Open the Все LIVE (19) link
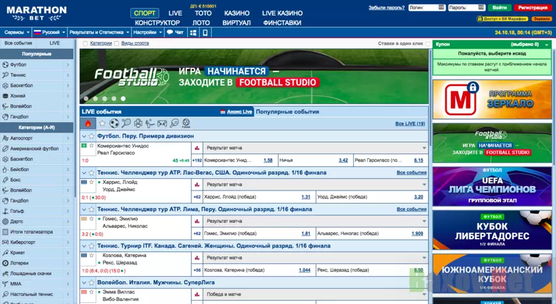The width and height of the screenshot is (556, 304). click(x=410, y=123)
